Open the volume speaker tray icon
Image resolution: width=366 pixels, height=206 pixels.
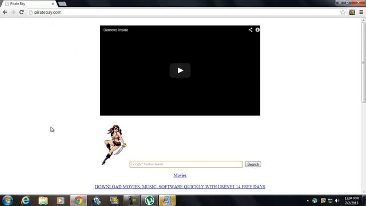click(337, 200)
